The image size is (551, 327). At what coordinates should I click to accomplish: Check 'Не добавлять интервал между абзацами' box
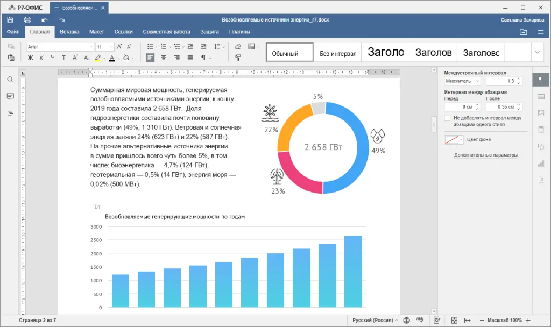point(447,118)
